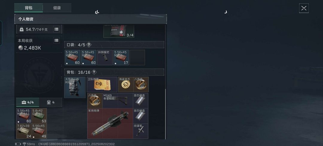Select the 卫队档案 document item
Screen dimensions: 323x146
[102, 84]
